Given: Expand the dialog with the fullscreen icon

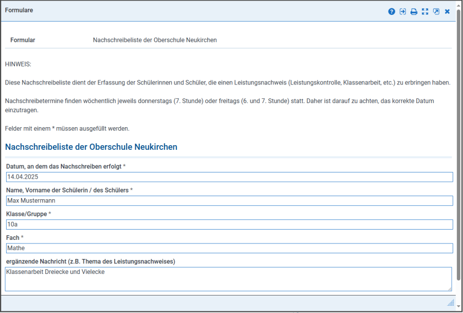Looking at the screenshot, I should click(425, 11).
